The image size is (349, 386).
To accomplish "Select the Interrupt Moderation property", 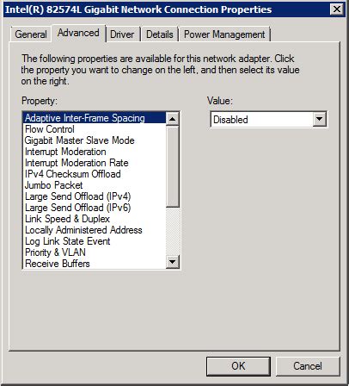I will point(94,152).
